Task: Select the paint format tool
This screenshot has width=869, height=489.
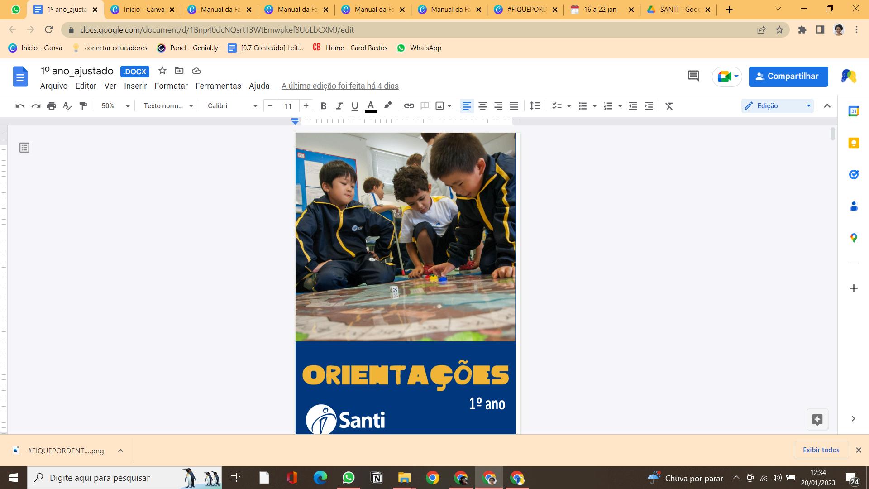Action: tap(83, 106)
